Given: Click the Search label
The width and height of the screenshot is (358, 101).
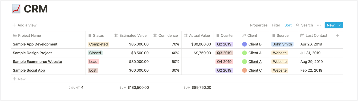Looking at the screenshot, I should pos(307,25).
